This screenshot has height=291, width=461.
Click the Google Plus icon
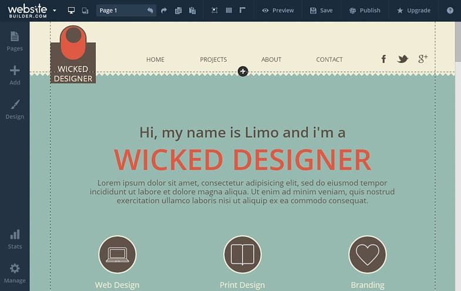tap(423, 59)
